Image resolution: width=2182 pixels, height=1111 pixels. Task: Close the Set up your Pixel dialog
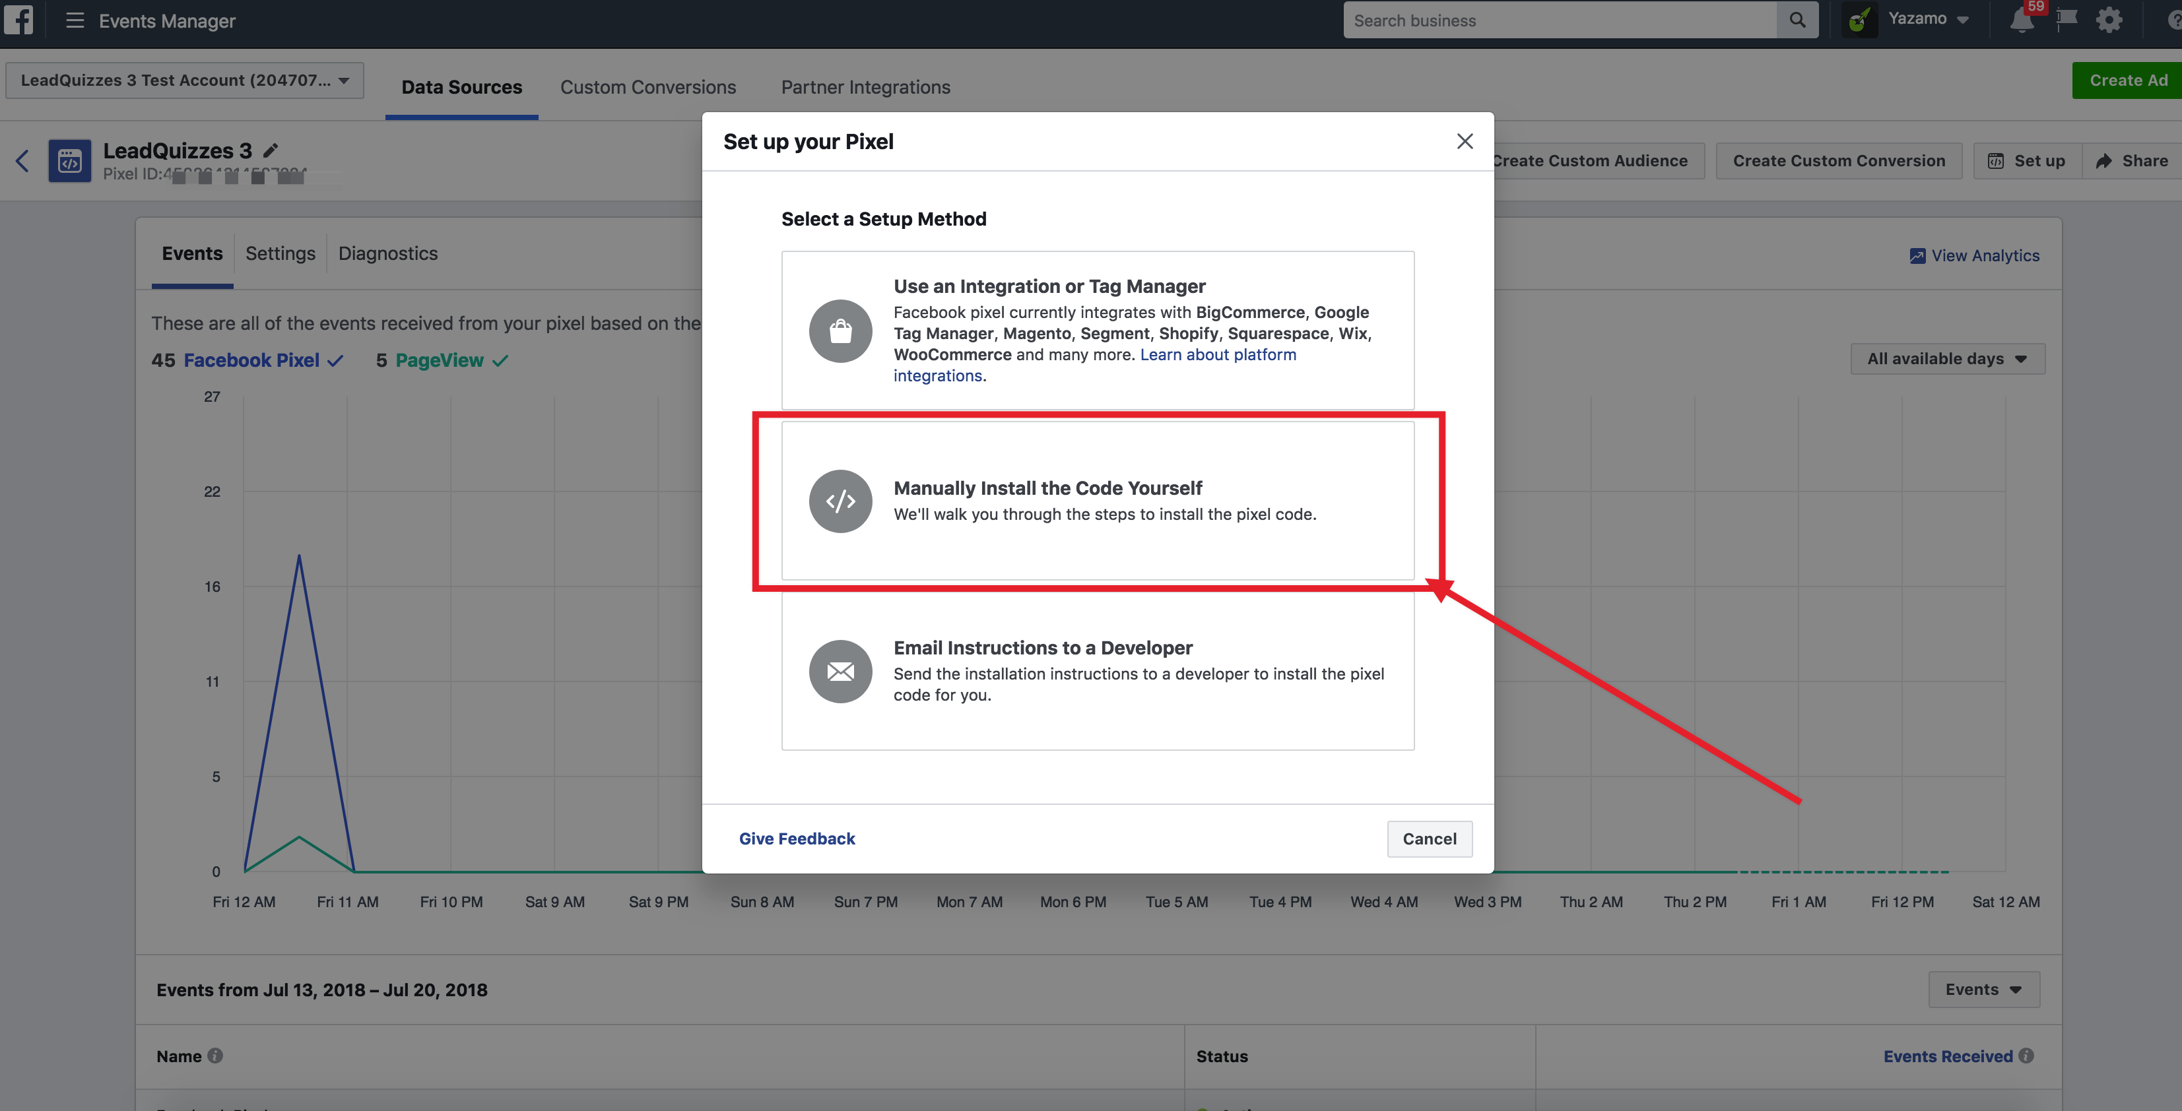pos(1465,141)
